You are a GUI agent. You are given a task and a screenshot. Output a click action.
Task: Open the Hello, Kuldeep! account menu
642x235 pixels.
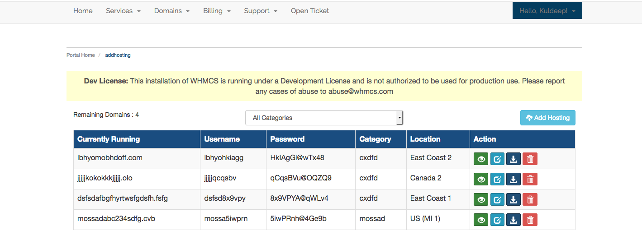point(547,11)
